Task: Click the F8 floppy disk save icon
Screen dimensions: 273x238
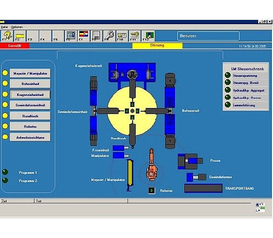Action: [x=96, y=36]
